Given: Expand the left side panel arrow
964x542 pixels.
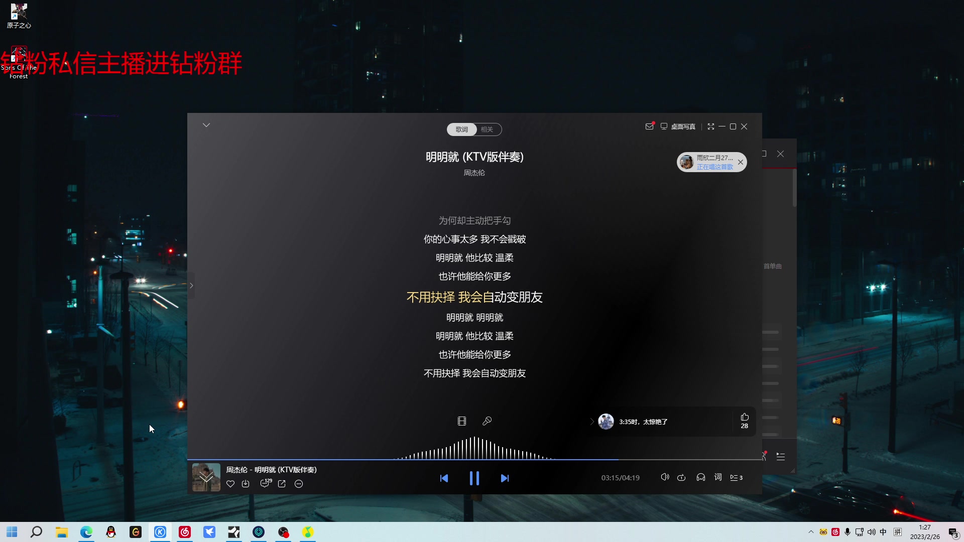Looking at the screenshot, I should pos(191,286).
